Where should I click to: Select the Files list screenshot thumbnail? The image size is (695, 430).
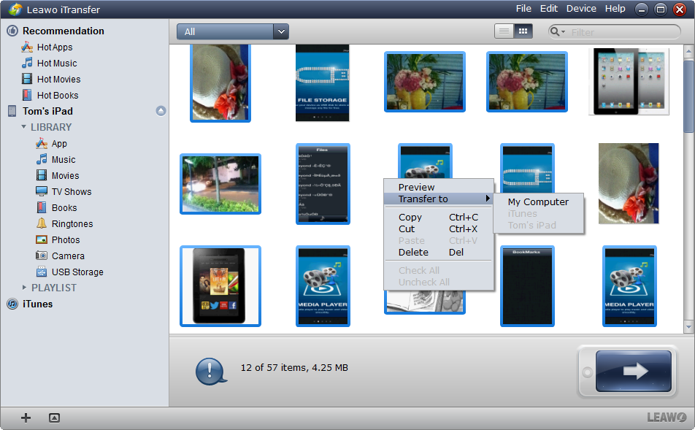tap(323, 184)
